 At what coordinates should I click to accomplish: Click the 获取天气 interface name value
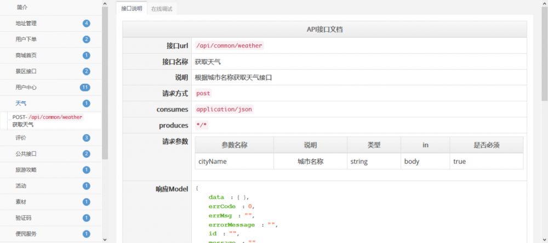pyautogui.click(x=208, y=62)
